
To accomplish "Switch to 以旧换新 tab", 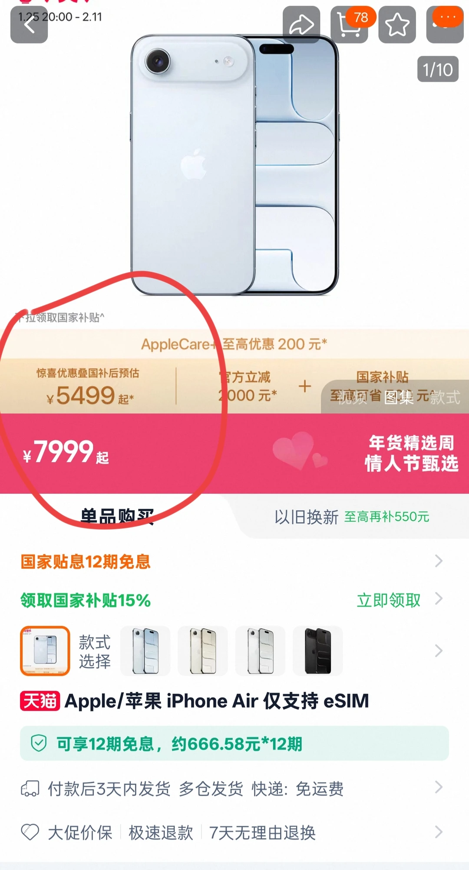I will point(352,517).
